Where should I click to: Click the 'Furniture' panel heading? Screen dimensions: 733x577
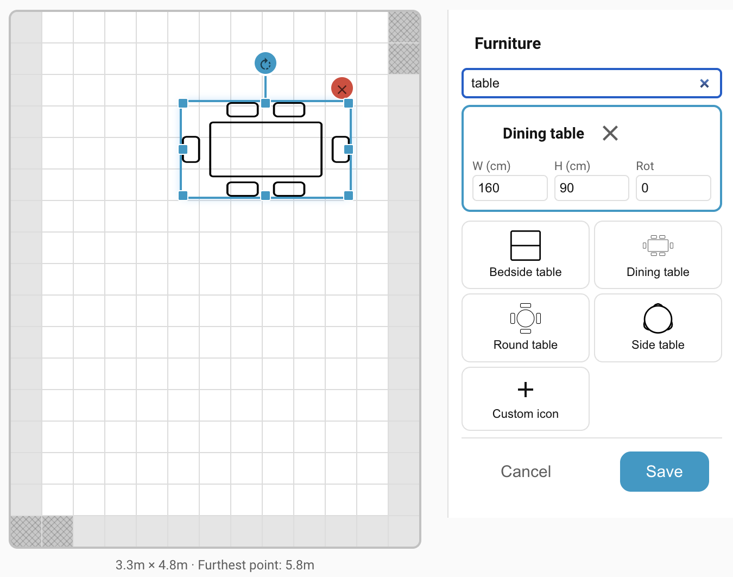tap(508, 43)
